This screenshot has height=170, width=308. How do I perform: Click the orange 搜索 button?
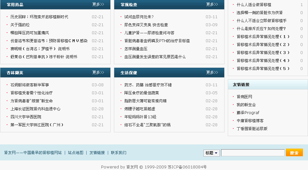294,153
